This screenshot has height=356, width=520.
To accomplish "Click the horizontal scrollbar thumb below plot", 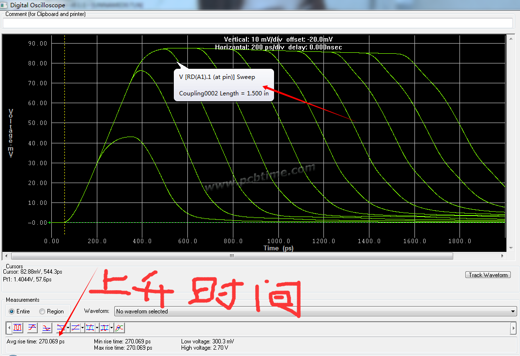I will [x=232, y=256].
